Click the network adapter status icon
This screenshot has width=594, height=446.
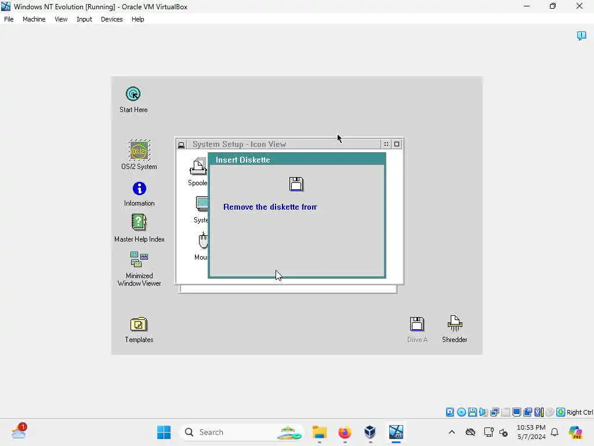(x=494, y=412)
